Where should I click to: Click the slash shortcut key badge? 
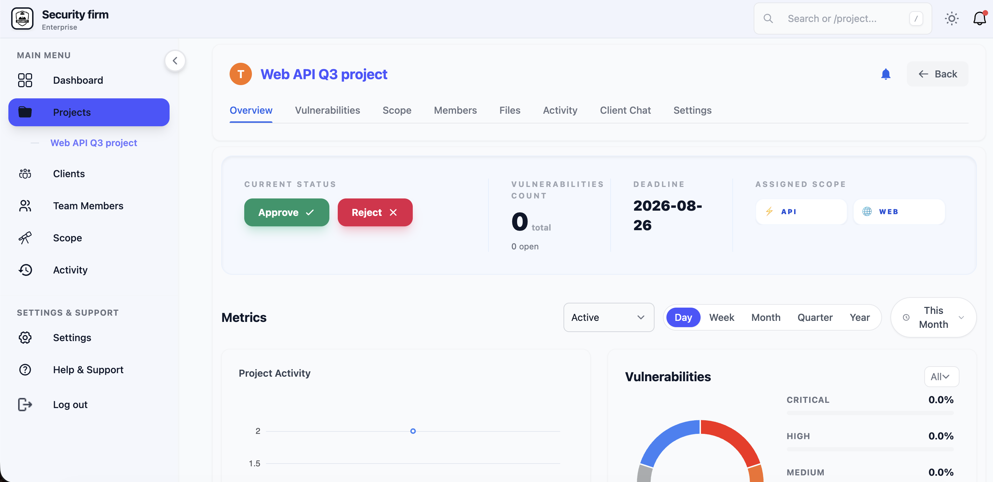click(916, 18)
